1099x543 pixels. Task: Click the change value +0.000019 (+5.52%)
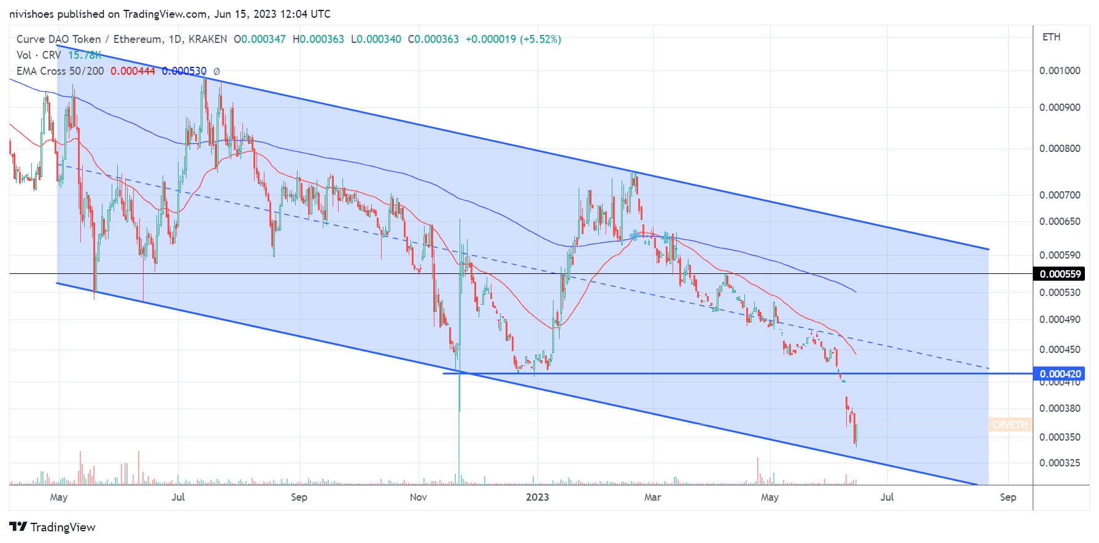513,39
